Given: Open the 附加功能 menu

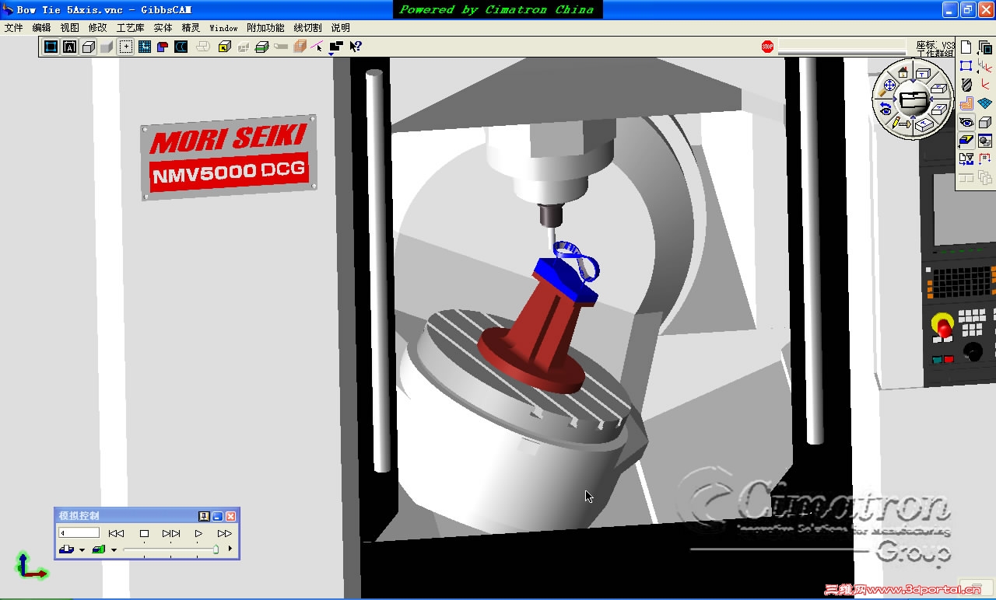Looking at the screenshot, I should tap(266, 28).
